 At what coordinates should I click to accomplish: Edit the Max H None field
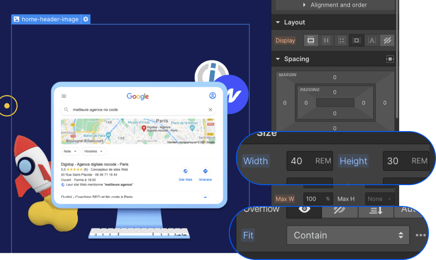tap(380, 199)
